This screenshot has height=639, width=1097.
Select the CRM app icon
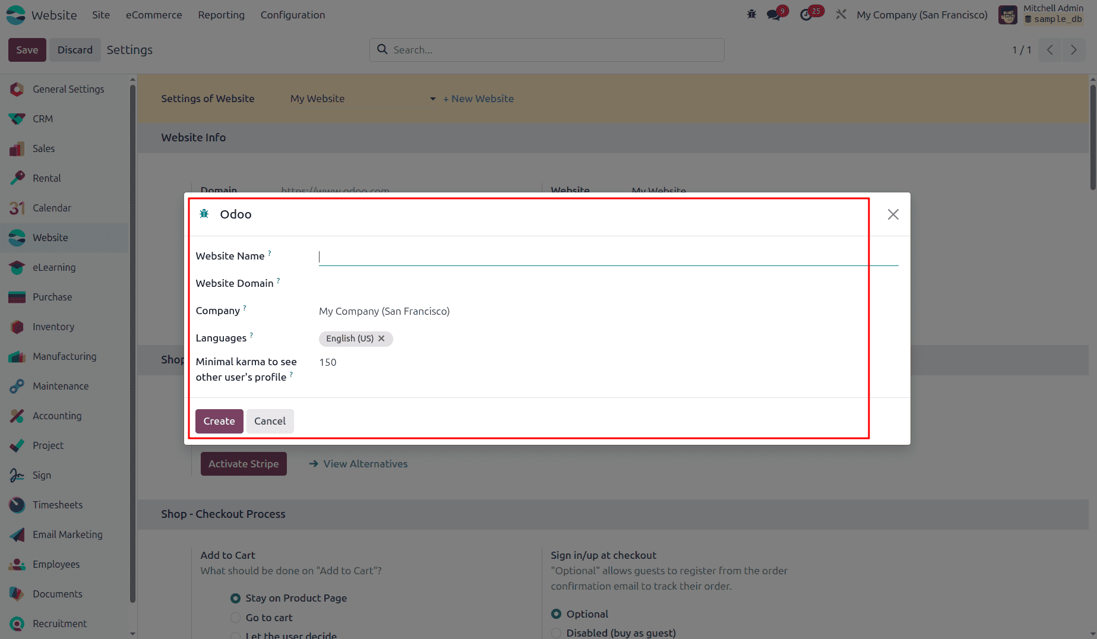pyautogui.click(x=17, y=119)
